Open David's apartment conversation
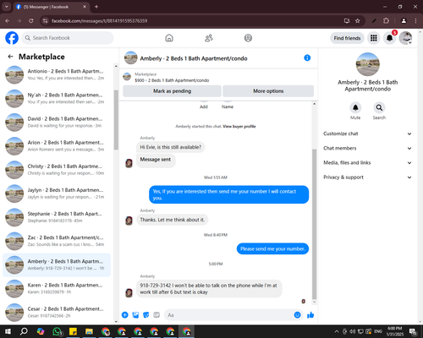423x338 pixels. 57,123
